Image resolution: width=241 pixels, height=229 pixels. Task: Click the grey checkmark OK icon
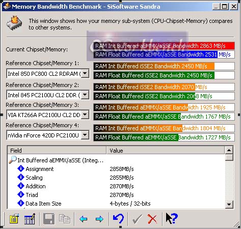[x=137, y=219]
